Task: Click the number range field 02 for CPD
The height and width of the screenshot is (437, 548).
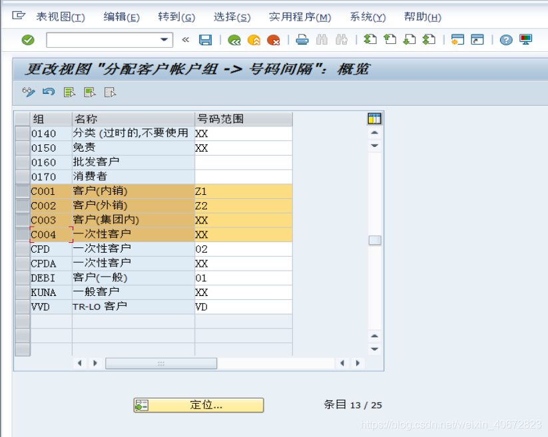Action: click(244, 249)
